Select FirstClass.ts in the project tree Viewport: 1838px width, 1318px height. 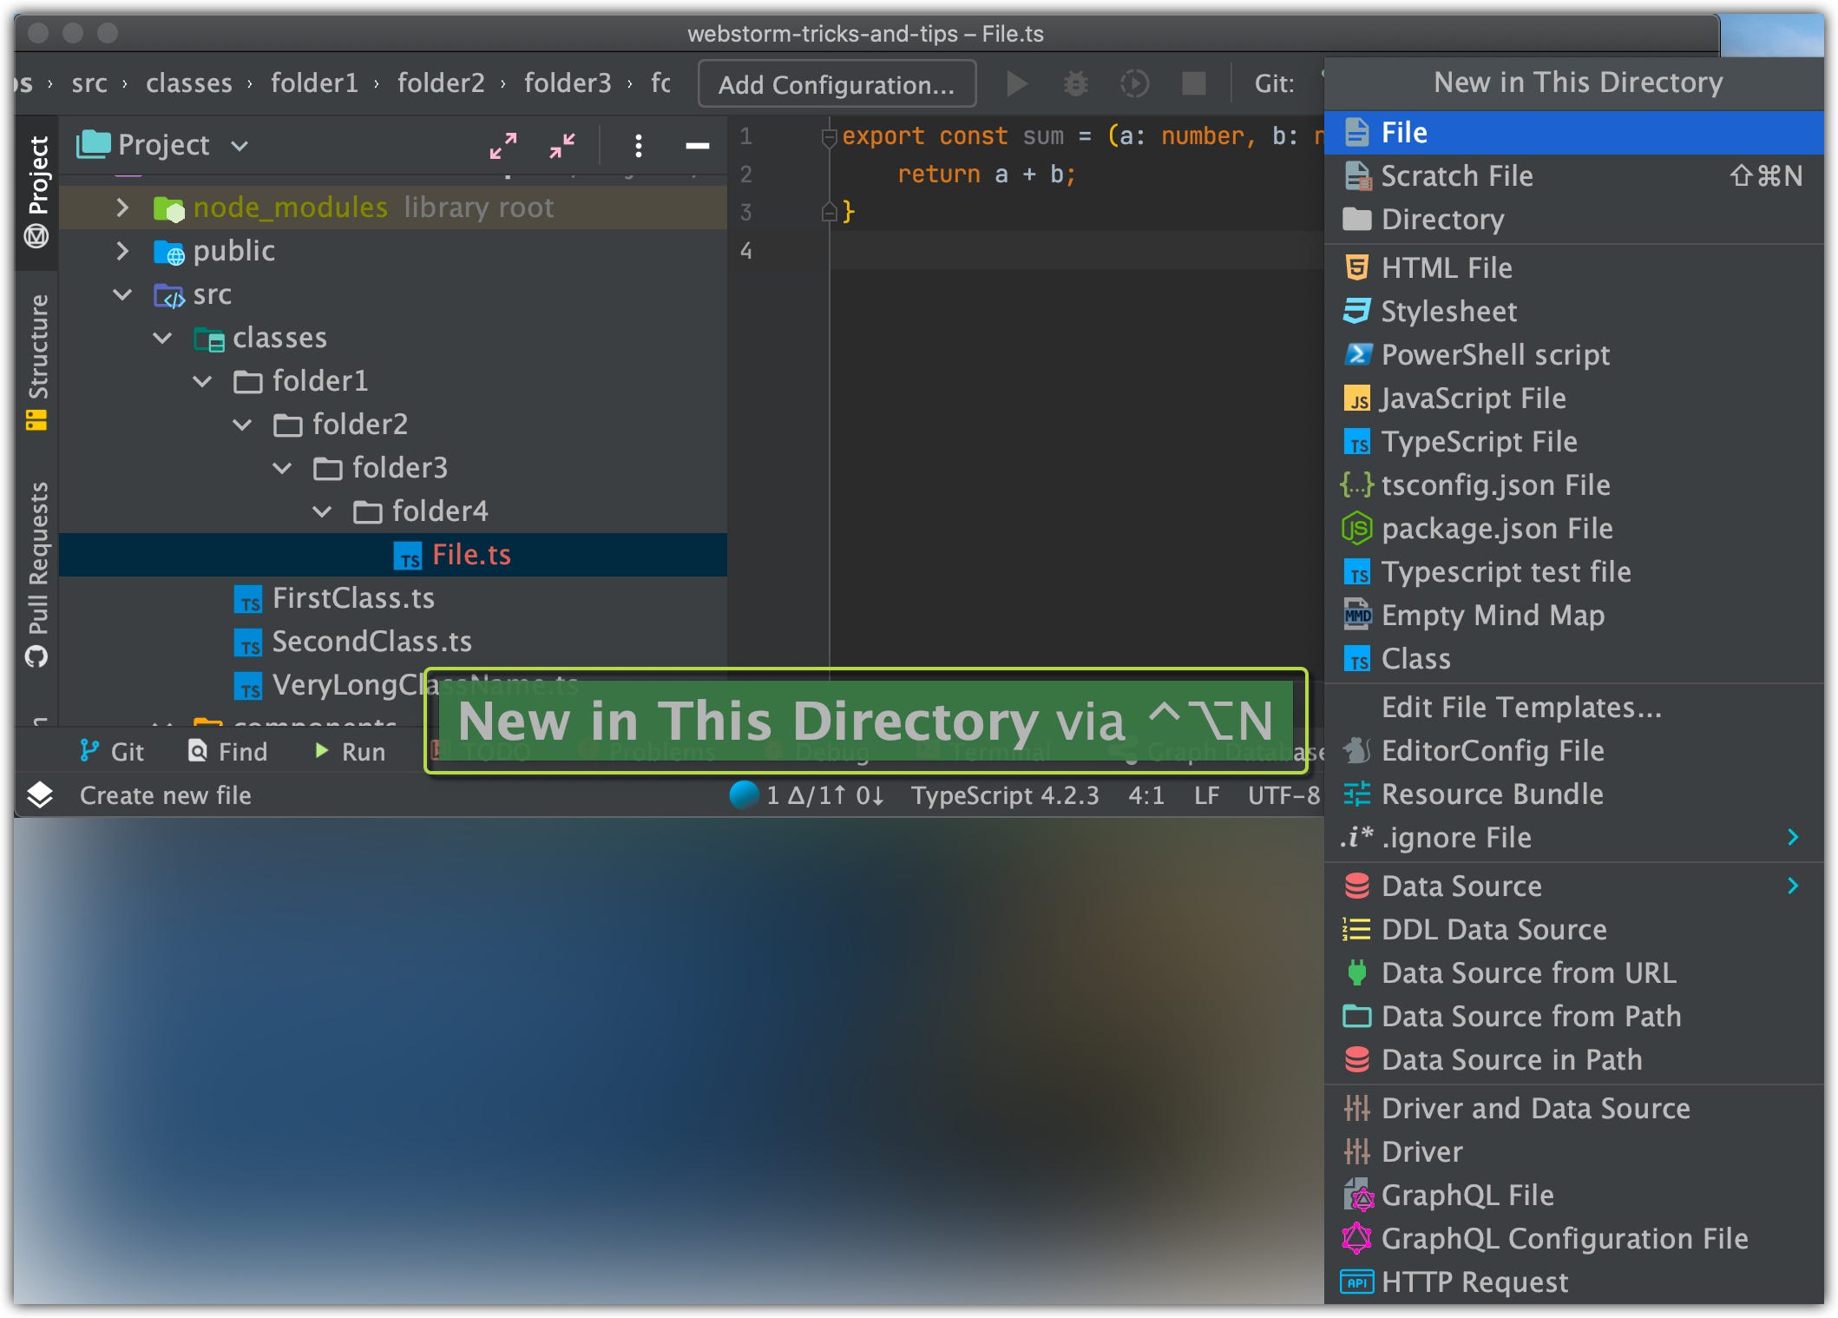pos(352,598)
